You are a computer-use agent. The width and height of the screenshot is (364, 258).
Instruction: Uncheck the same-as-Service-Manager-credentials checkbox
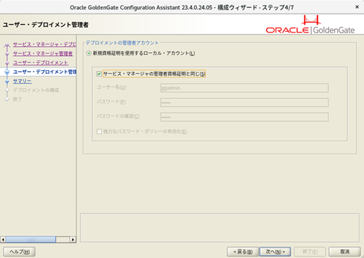pos(99,74)
